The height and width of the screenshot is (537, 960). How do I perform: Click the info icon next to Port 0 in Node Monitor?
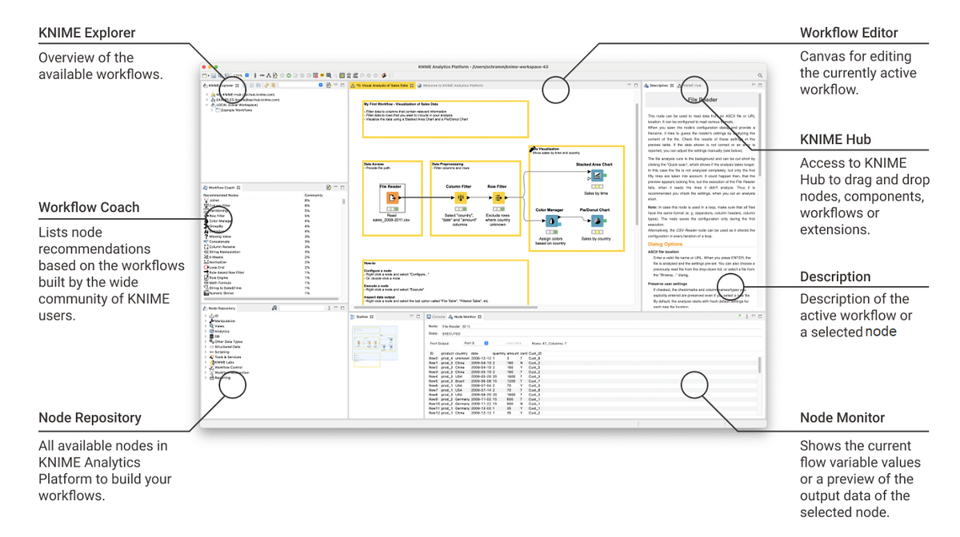[486, 341]
